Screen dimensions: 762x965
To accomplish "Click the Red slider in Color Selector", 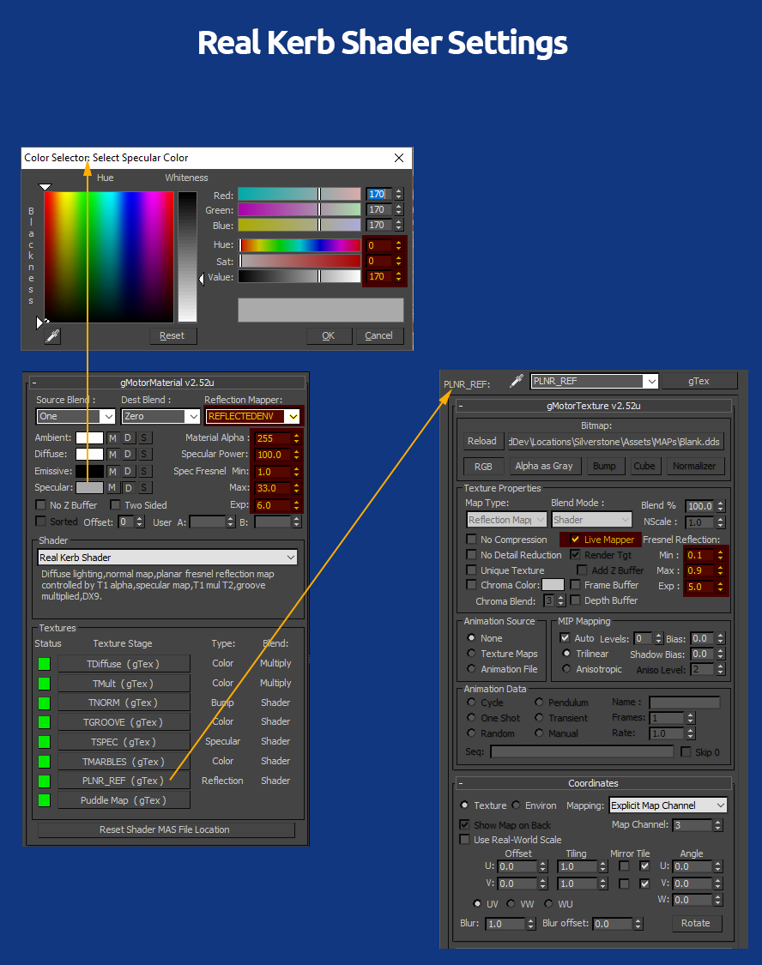I will (x=299, y=195).
